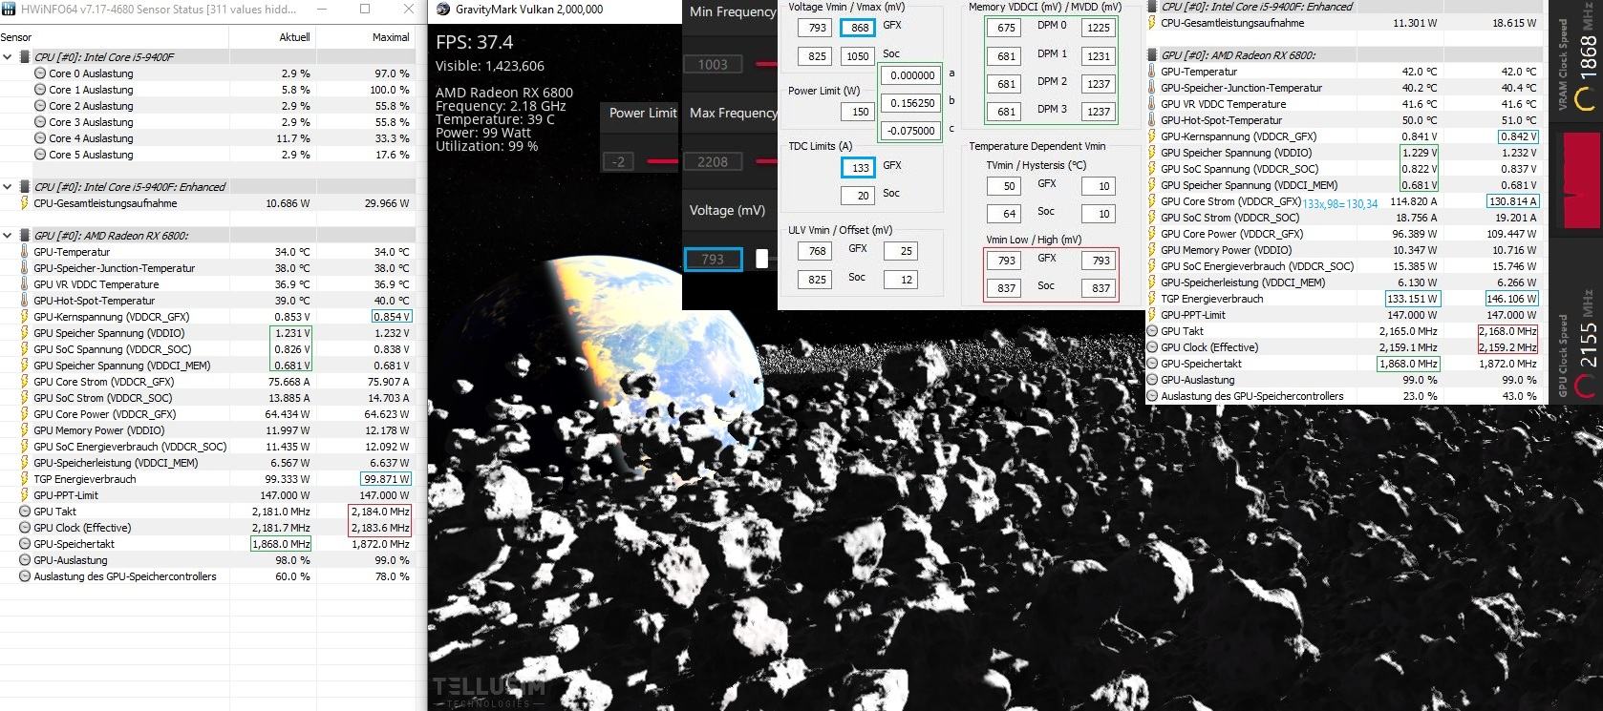This screenshot has height=711, width=1603.
Task: Click thermometer icon of GPU-Speicher-Junction-Temperatur 38.0 °C row
Action: (x=25, y=268)
